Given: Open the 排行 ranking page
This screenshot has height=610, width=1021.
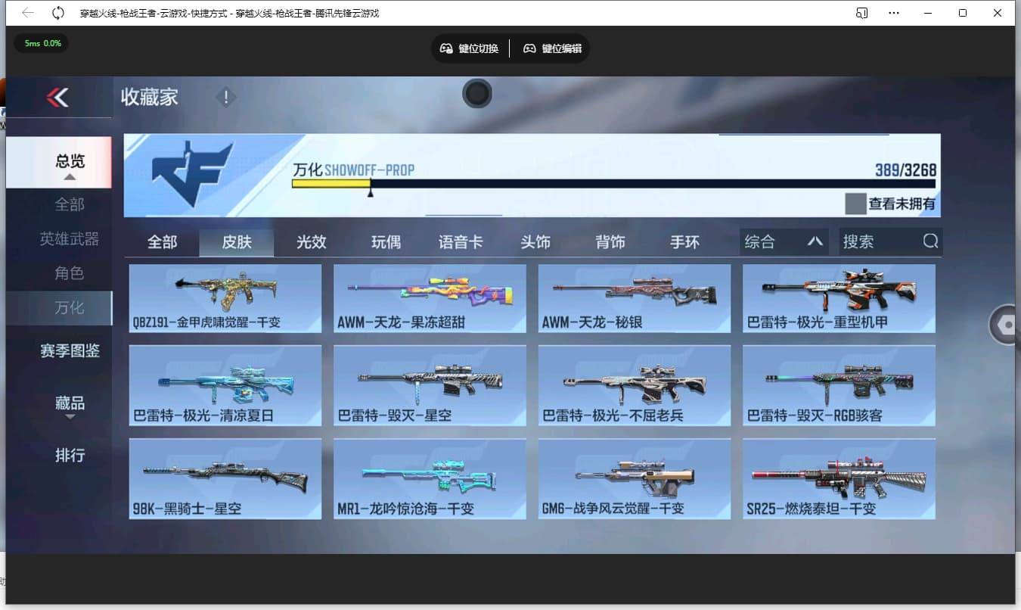Looking at the screenshot, I should [x=69, y=455].
